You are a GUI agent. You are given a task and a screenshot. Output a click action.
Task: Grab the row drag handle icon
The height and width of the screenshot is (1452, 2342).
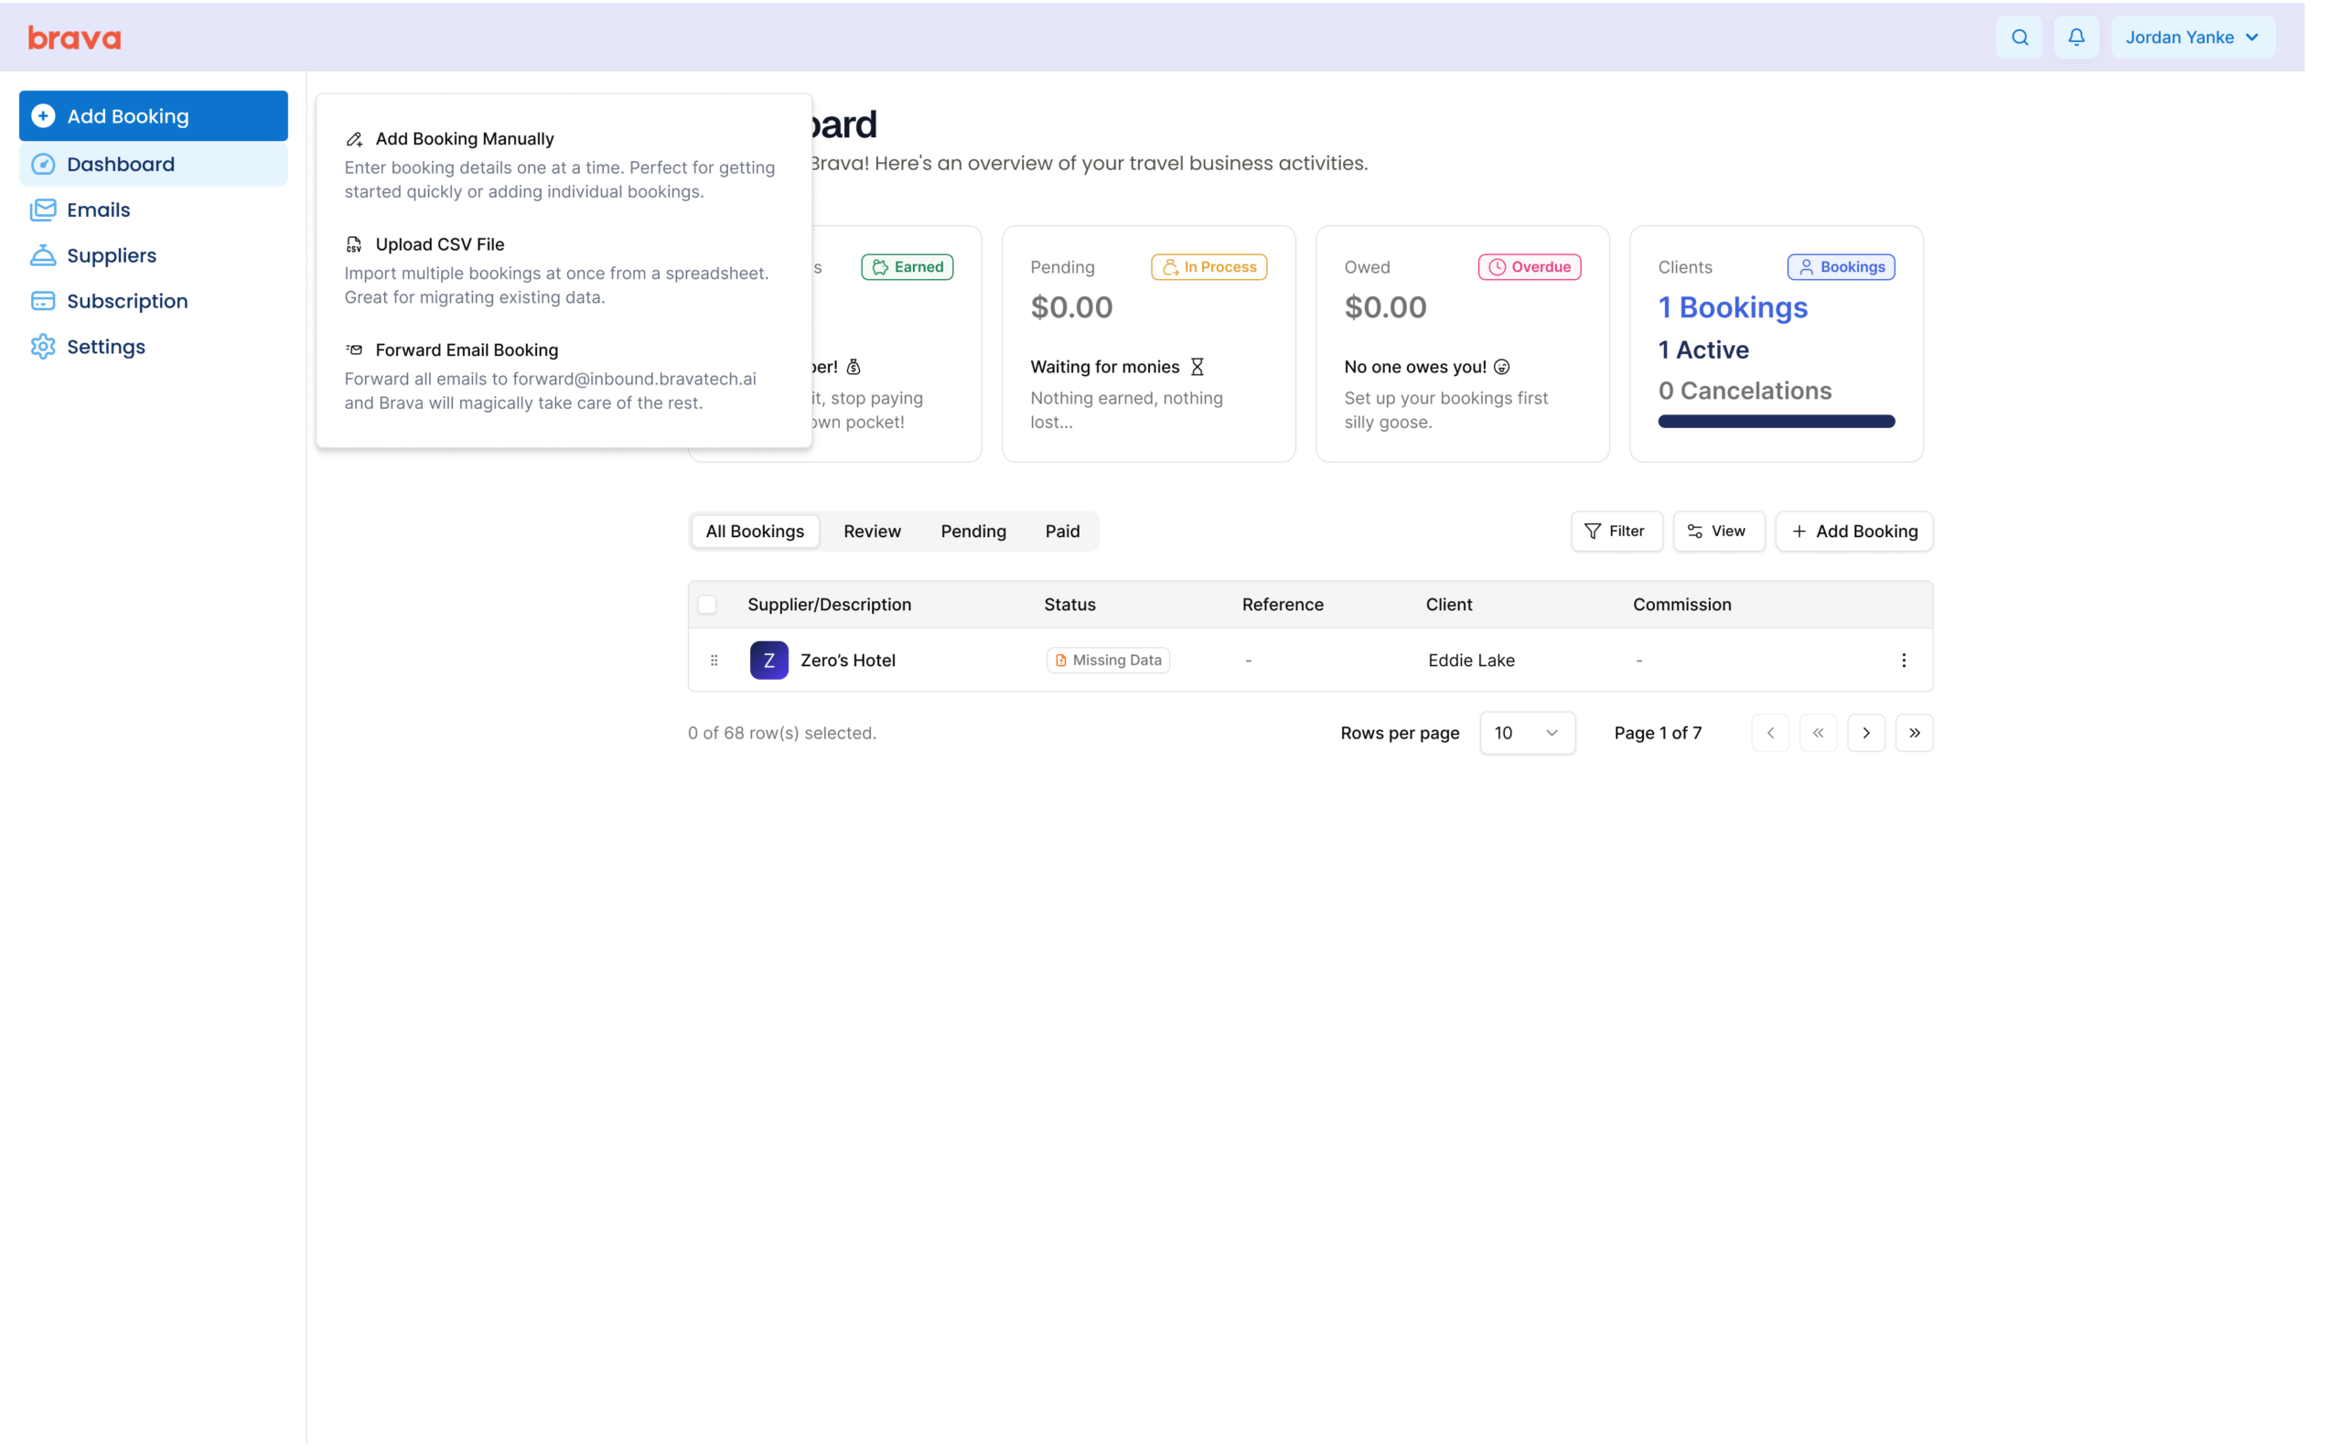[x=714, y=660]
